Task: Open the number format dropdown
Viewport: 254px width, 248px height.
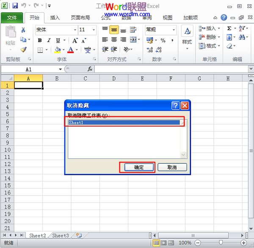Action: [x=174, y=30]
